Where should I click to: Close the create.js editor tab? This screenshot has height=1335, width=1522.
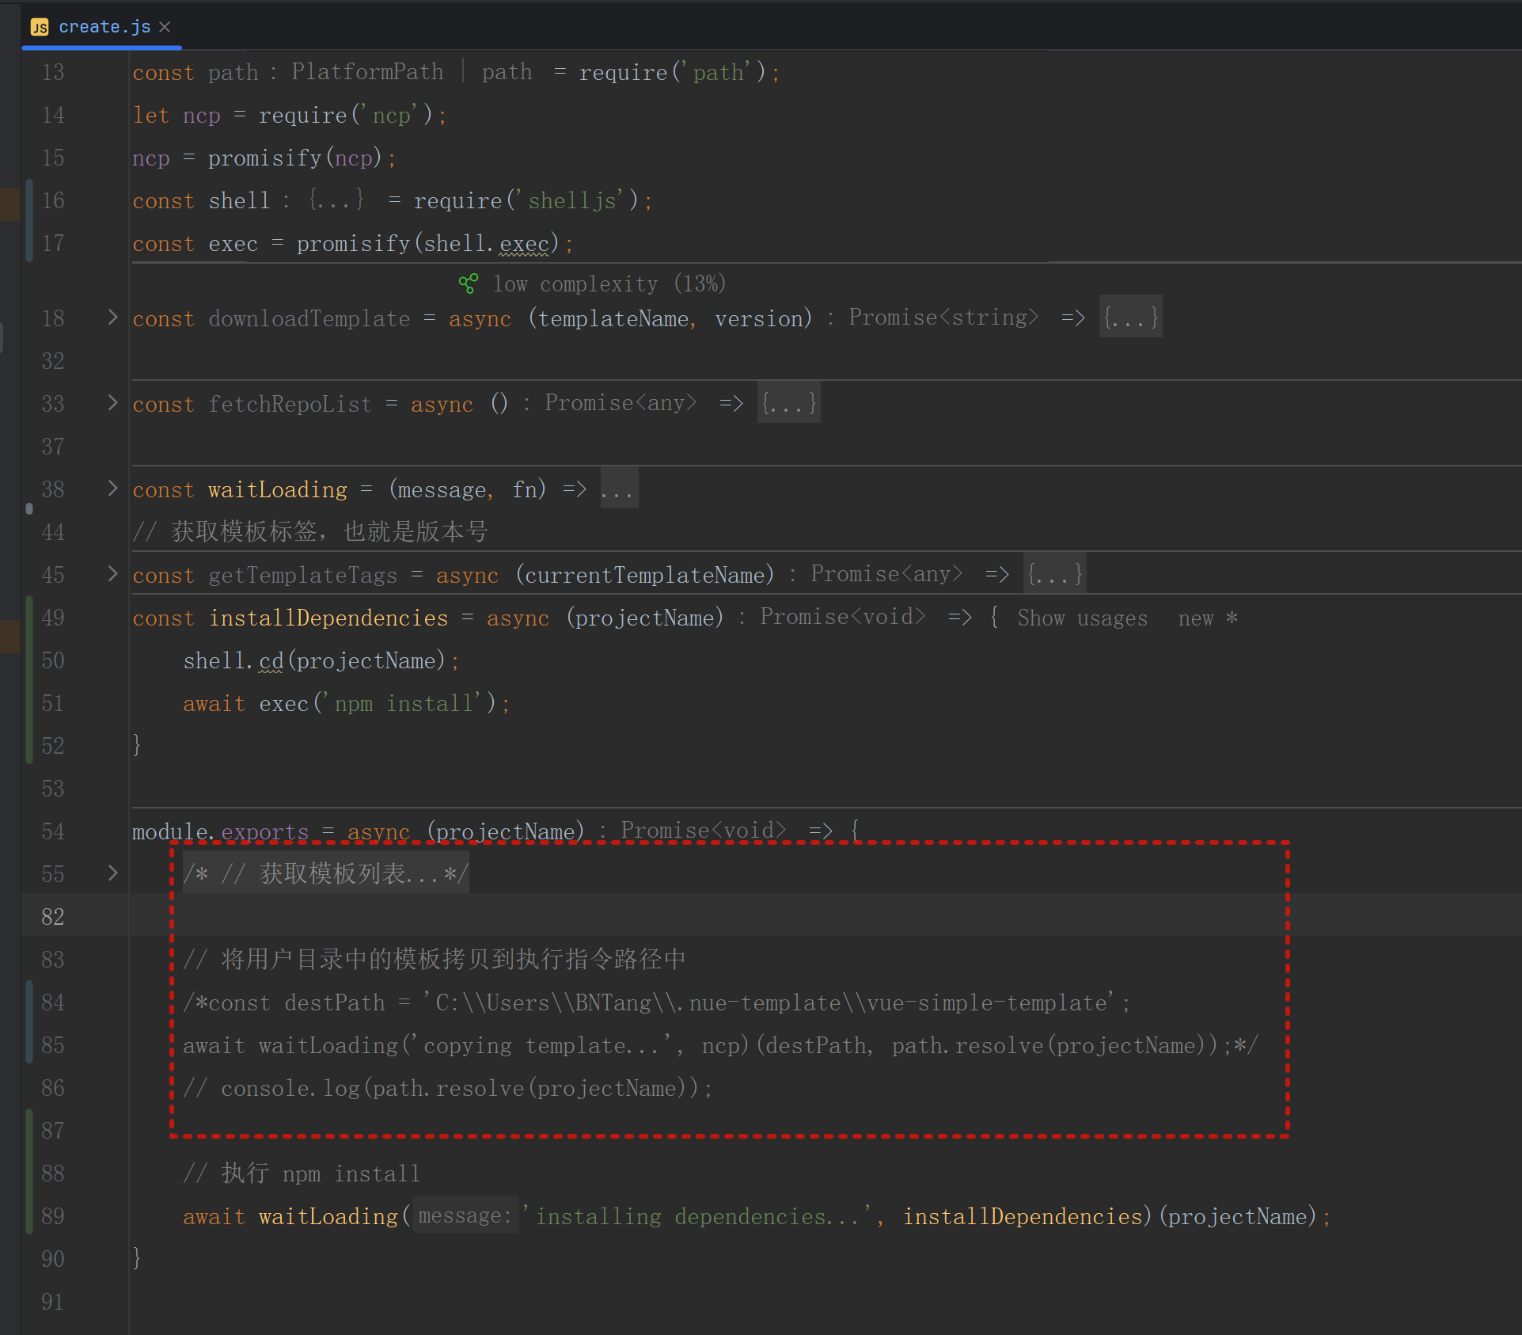pyautogui.click(x=165, y=27)
